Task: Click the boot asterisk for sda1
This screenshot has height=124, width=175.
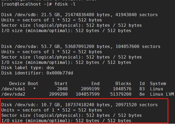Action: click(x=34, y=89)
